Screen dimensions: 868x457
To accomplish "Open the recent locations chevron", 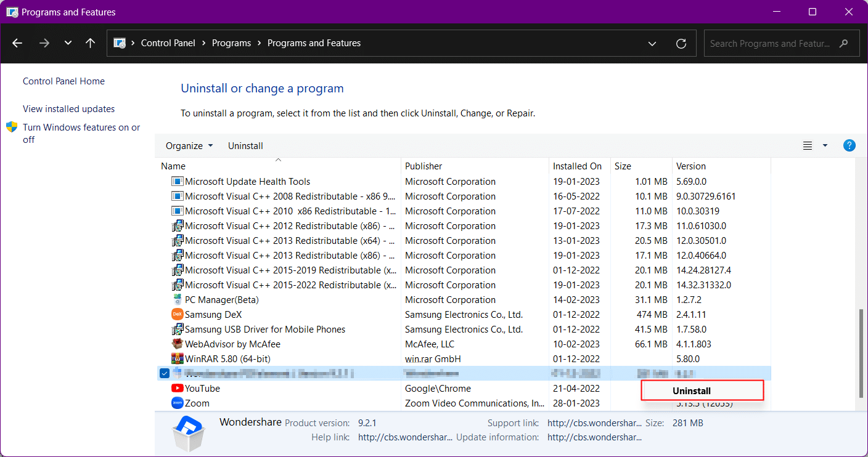I will pos(68,43).
